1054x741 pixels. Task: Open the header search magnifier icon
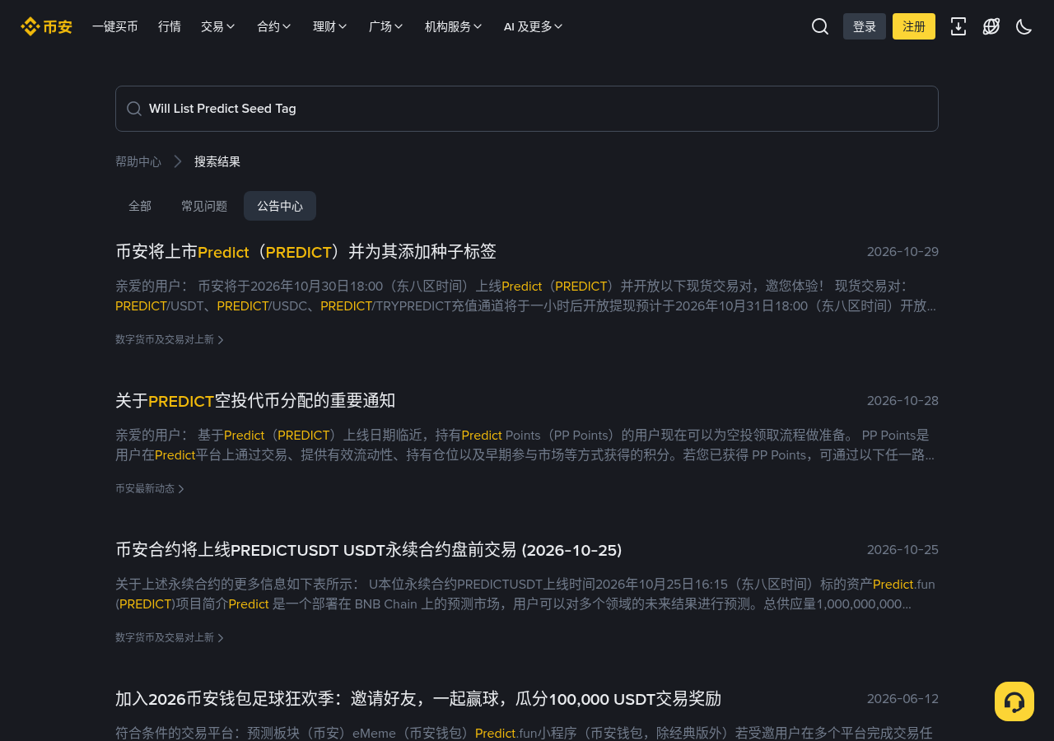pos(820,26)
